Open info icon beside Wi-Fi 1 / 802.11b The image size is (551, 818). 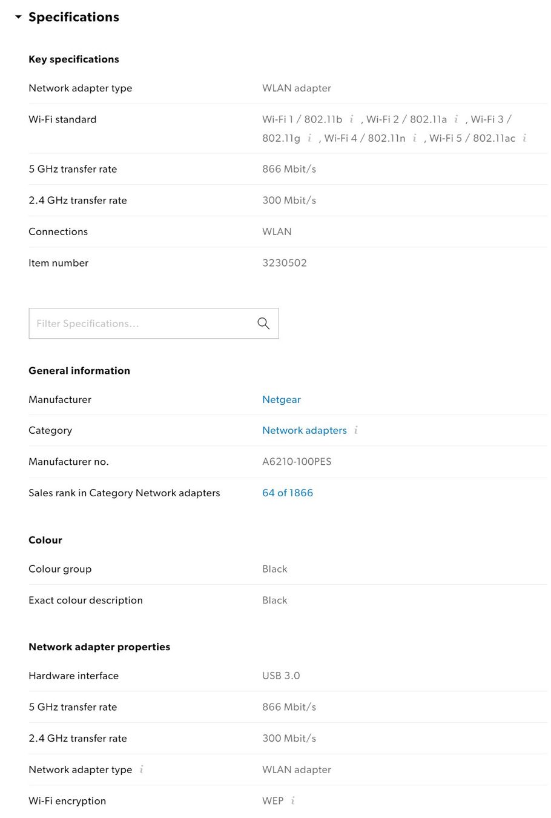(x=351, y=119)
